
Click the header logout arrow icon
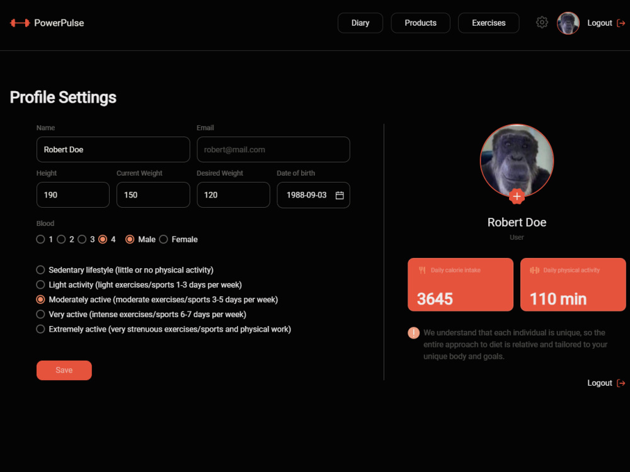[621, 23]
